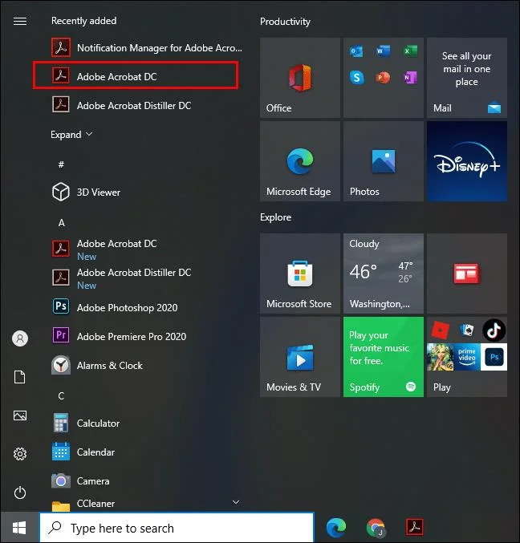Image resolution: width=520 pixels, height=543 pixels.
Task: Open the user account icon
Action: [x=20, y=338]
